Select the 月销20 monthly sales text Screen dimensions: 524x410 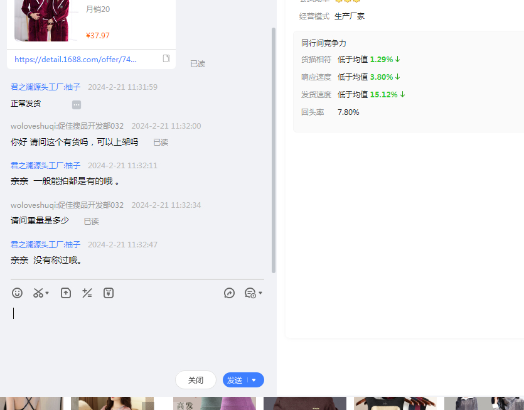98,9
